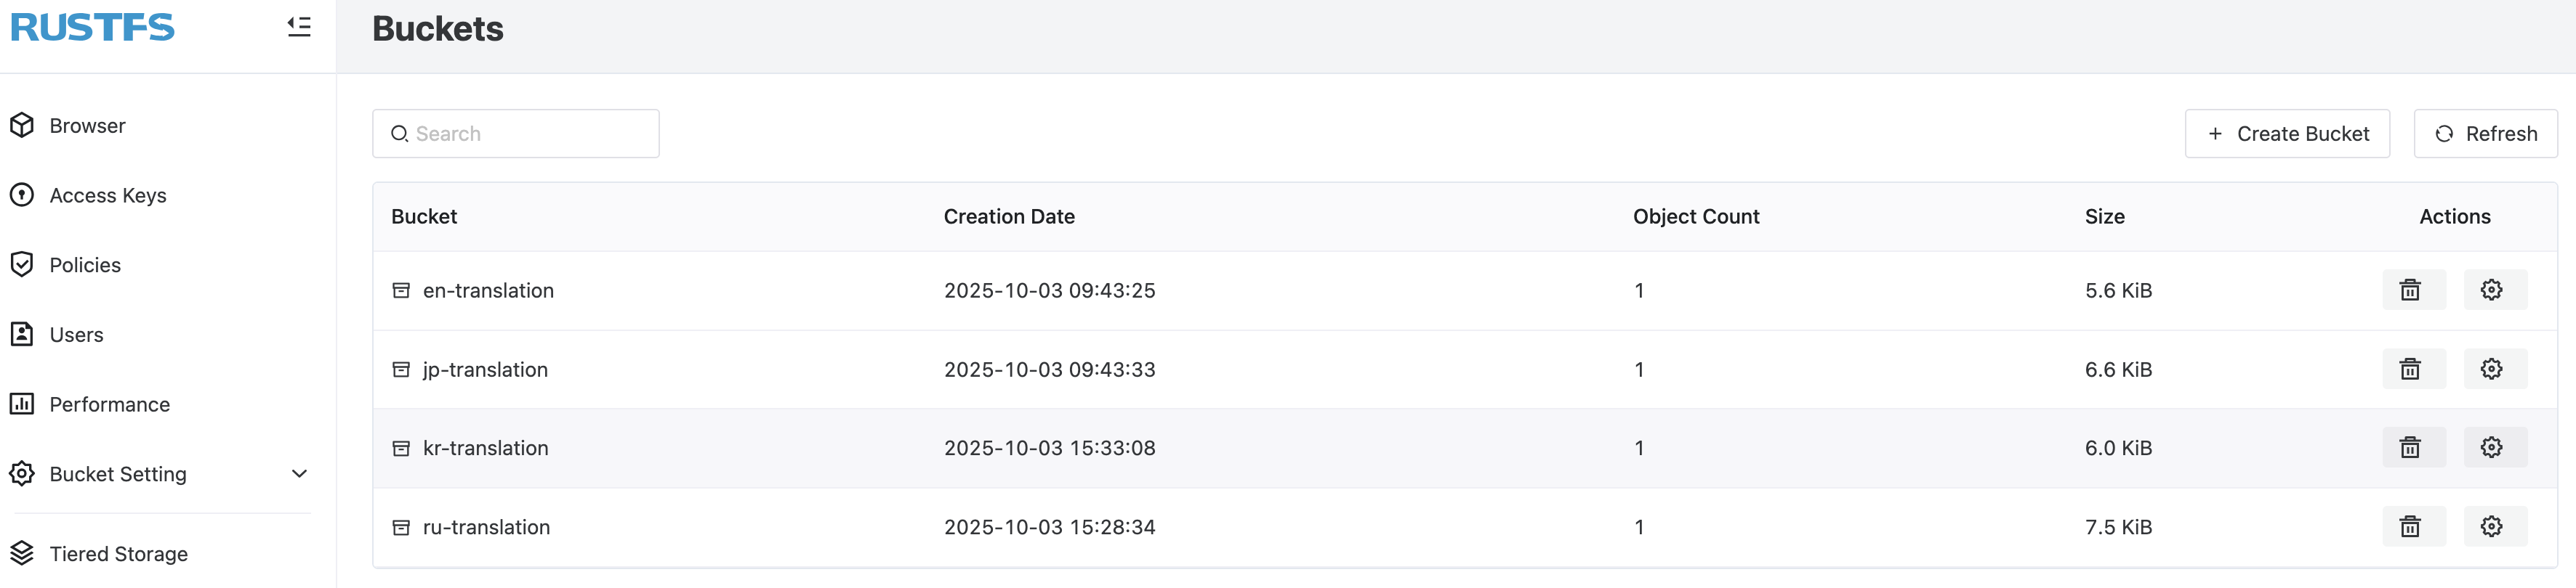This screenshot has height=588, width=2576.
Task: Open settings gear for en-translation bucket
Action: click(2492, 290)
